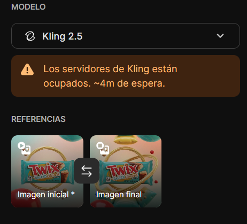This screenshot has width=247, height=224.
Task: Click the orange warning triangle icon
Action: click(x=27, y=69)
